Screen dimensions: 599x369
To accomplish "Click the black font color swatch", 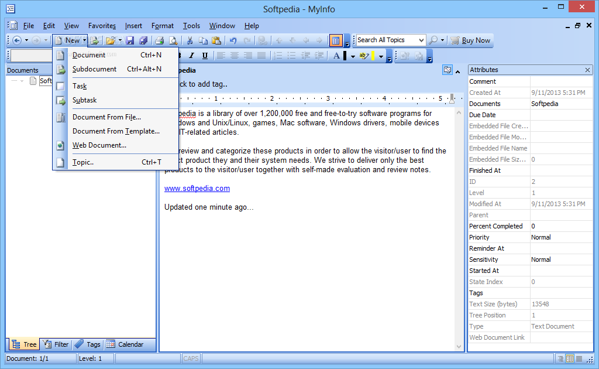I will point(345,56).
